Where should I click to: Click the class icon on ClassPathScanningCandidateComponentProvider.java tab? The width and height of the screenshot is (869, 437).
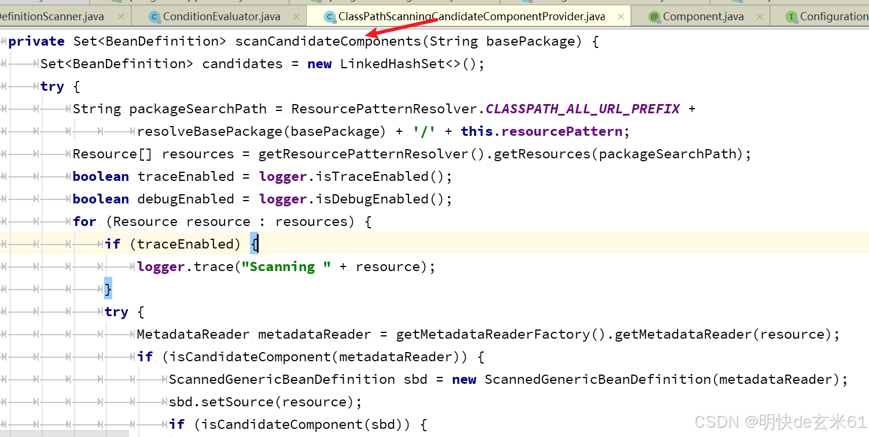329,17
